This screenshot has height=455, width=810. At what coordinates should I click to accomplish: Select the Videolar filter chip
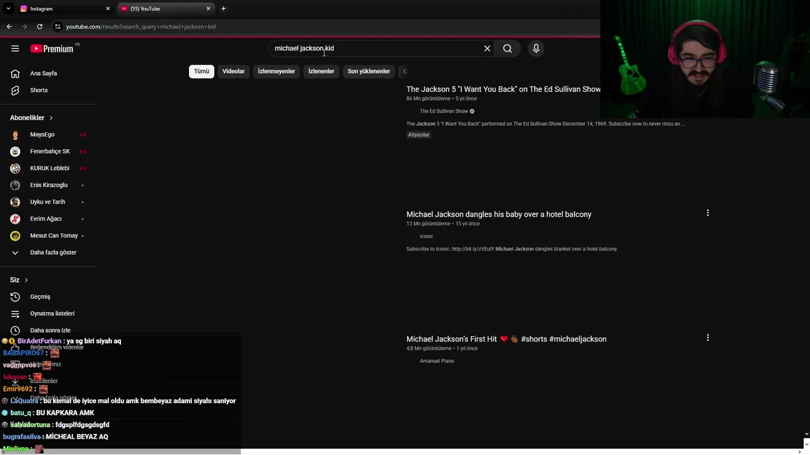coord(234,71)
